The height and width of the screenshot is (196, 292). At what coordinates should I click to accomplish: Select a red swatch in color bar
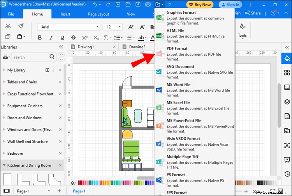(79, 183)
